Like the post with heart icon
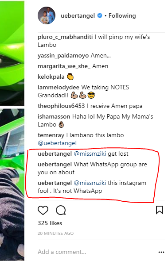The width and height of the screenshot is (168, 261). tap(43, 210)
